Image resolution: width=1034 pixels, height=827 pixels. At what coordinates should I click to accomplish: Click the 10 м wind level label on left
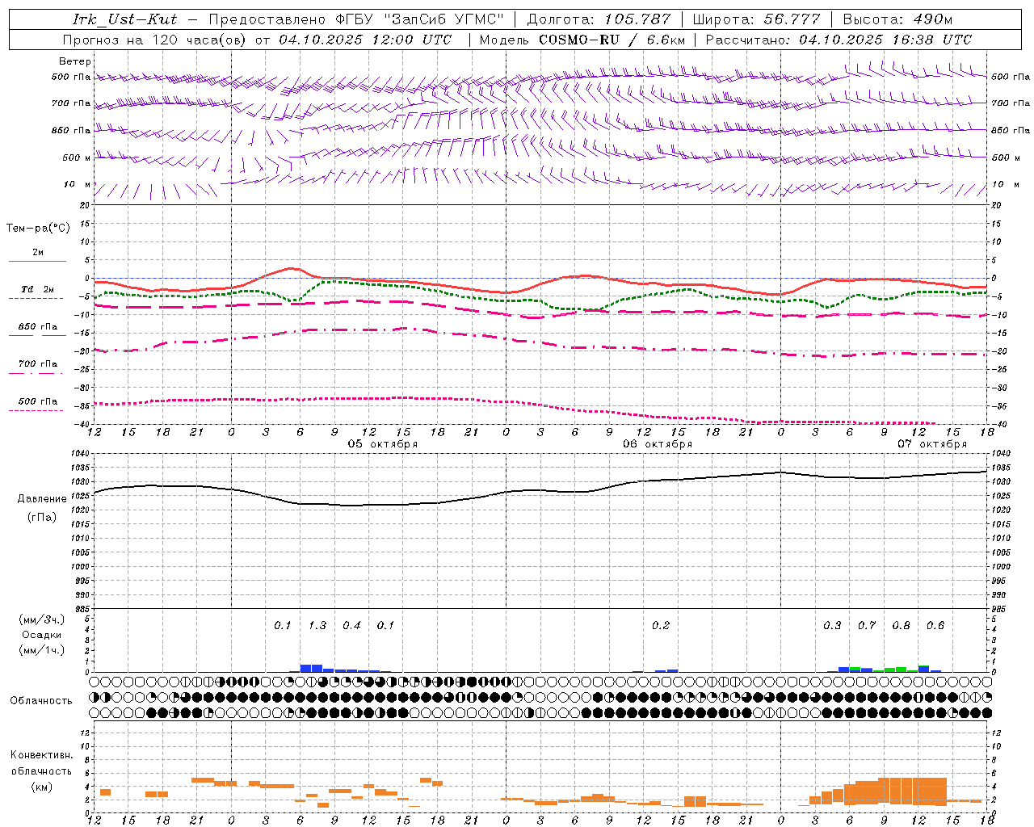(x=77, y=184)
